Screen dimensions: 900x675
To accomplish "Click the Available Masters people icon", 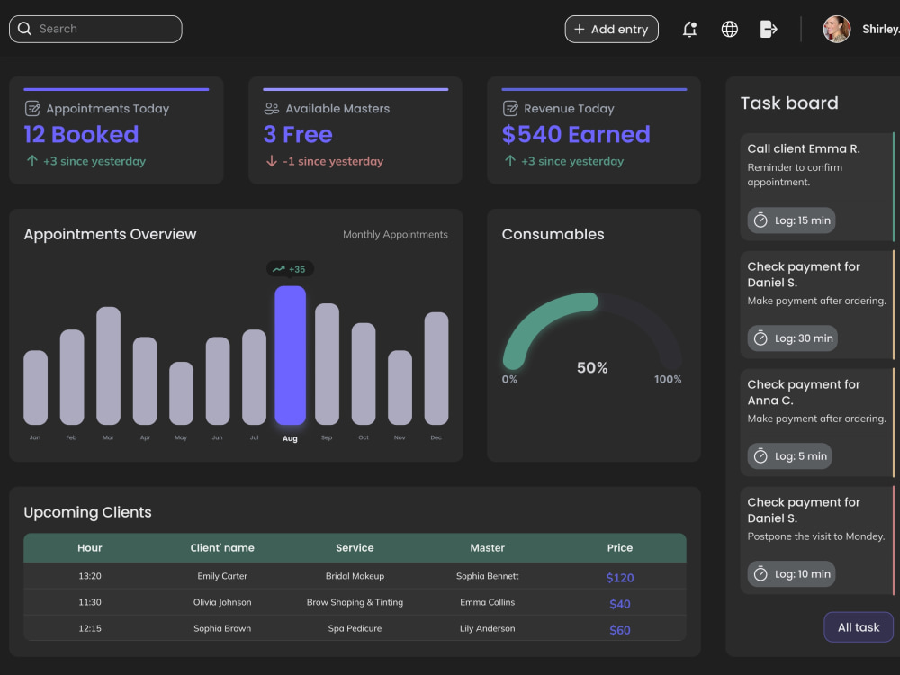I will 272,109.
